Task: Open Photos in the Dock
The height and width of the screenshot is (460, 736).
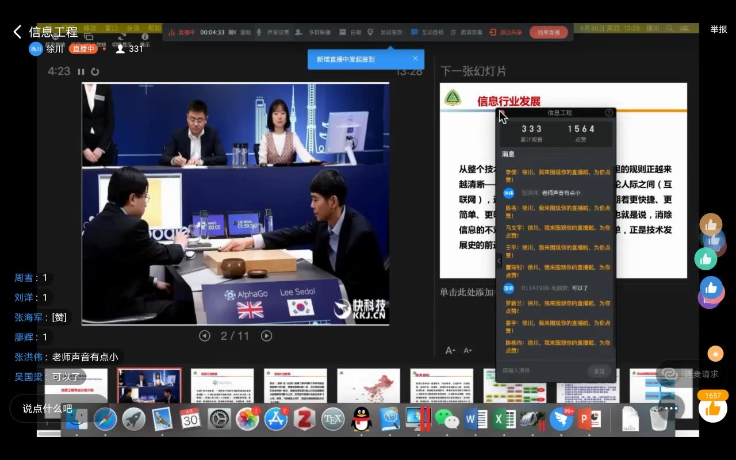Action: [248, 419]
